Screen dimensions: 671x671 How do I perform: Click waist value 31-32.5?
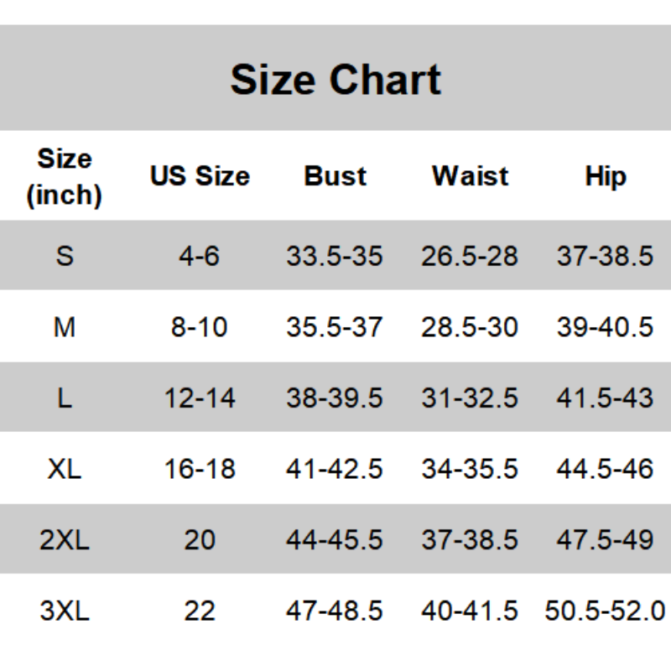pos(470,398)
